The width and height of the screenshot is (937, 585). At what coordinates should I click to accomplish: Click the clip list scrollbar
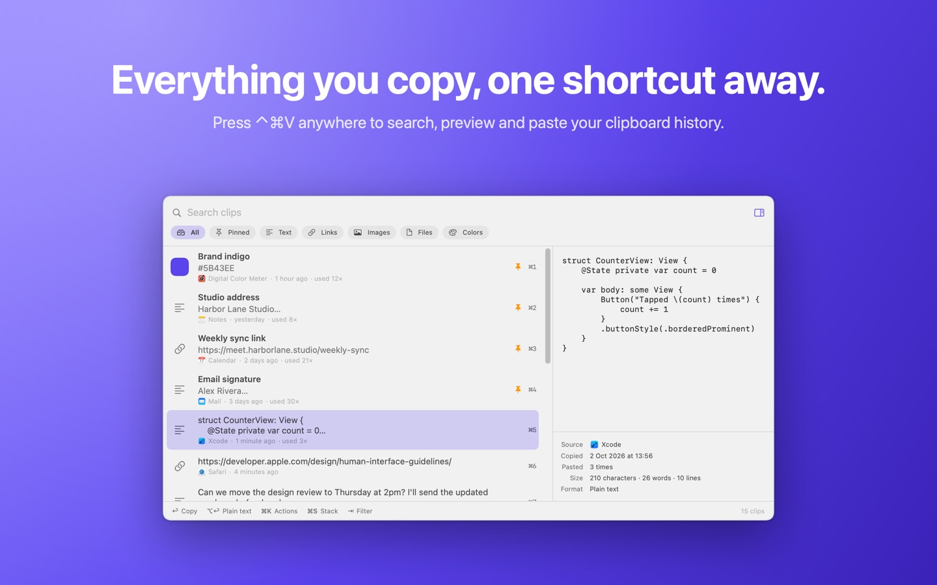[x=548, y=306]
